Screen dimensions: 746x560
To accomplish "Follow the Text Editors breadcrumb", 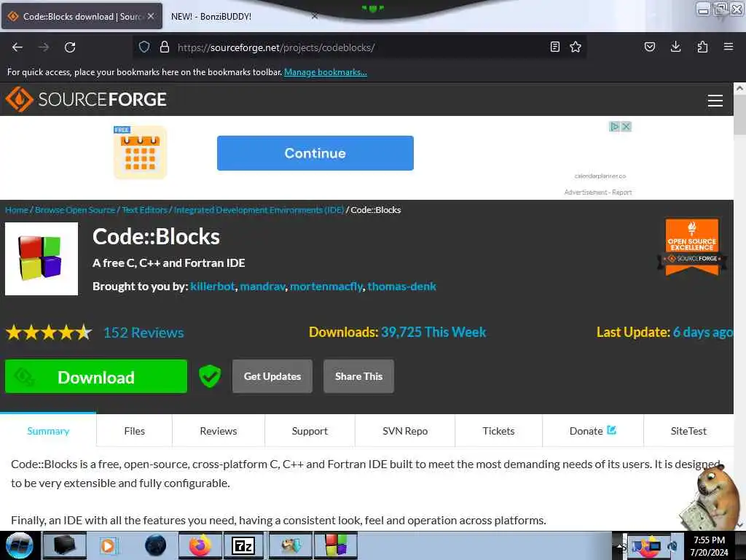I will (145, 209).
